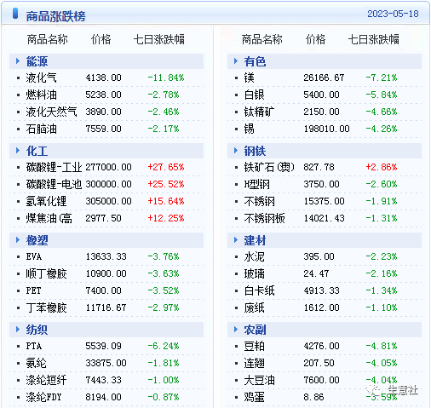Select the 水泥 commodity

(254, 256)
